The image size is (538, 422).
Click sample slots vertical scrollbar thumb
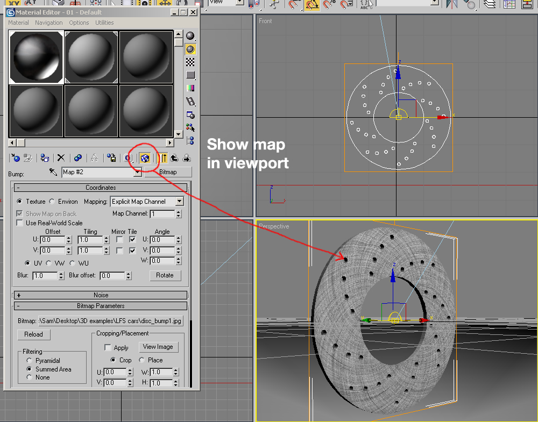pos(179,42)
